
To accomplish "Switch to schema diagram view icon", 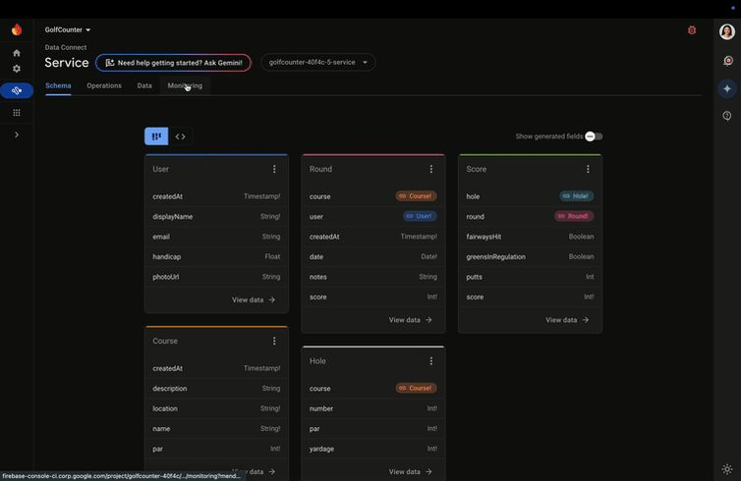I will point(156,136).
